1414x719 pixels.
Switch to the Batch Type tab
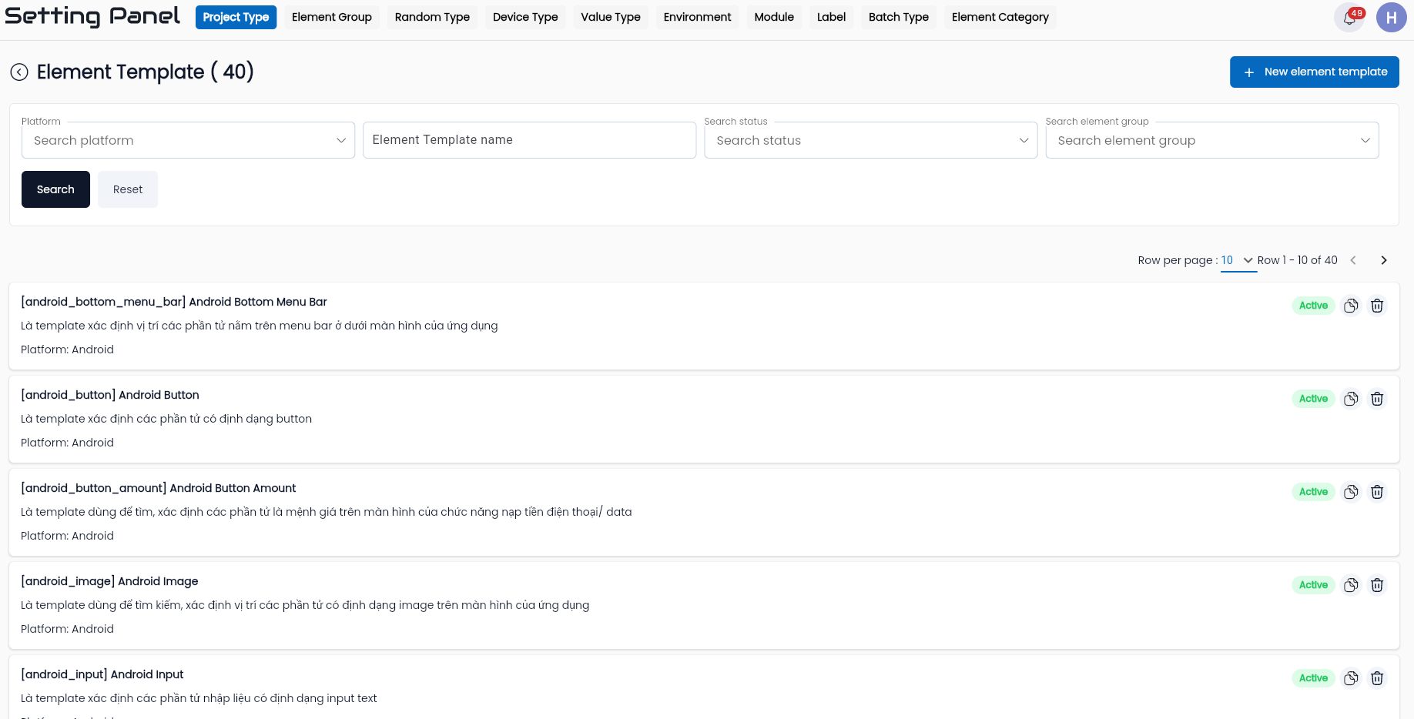coord(899,17)
